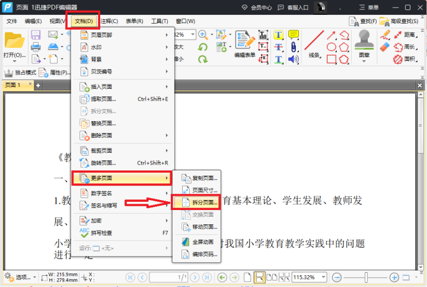
Task: Switch to the 页面 1 document tab
Action: (18, 85)
